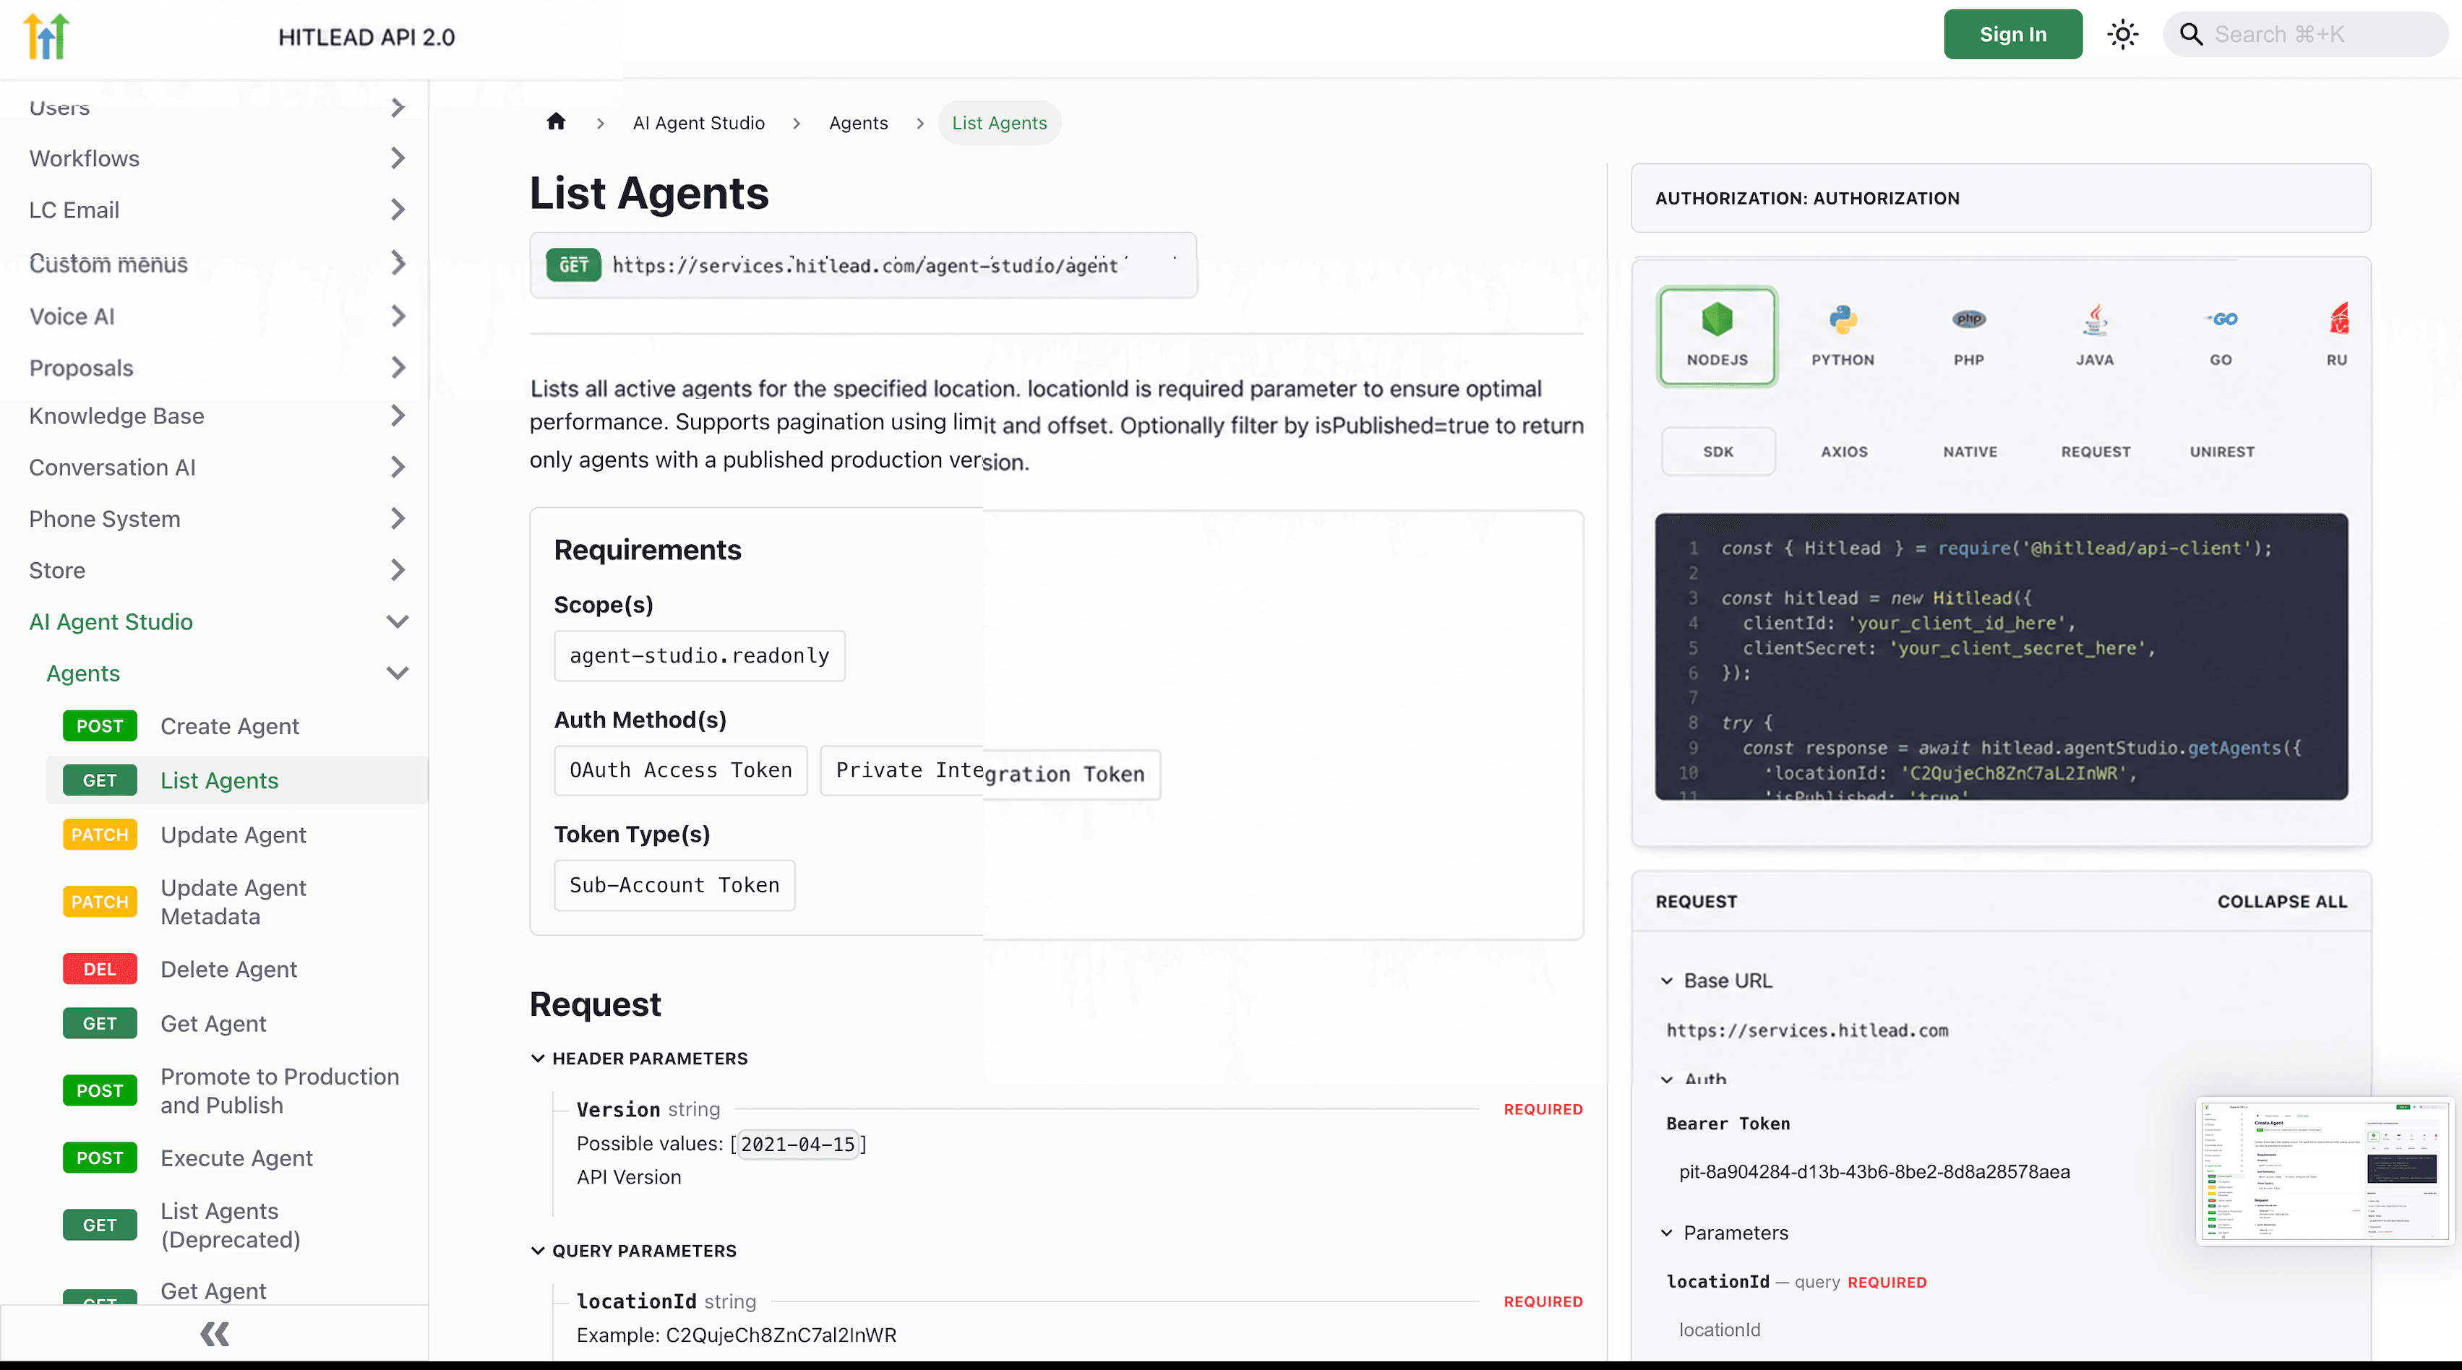Click the agent-studio.readonly scope tag
Image resolution: width=2462 pixels, height=1370 pixels.
pyautogui.click(x=700, y=655)
